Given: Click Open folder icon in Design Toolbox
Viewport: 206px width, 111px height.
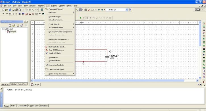Looking at the screenshot, I should click(14, 26).
